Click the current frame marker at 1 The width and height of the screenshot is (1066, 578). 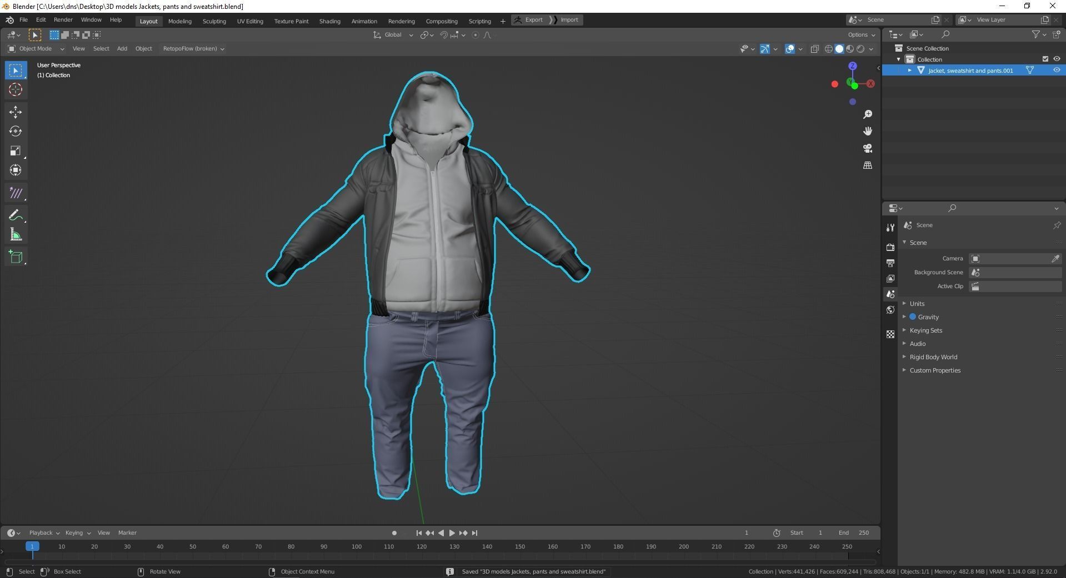(32, 547)
